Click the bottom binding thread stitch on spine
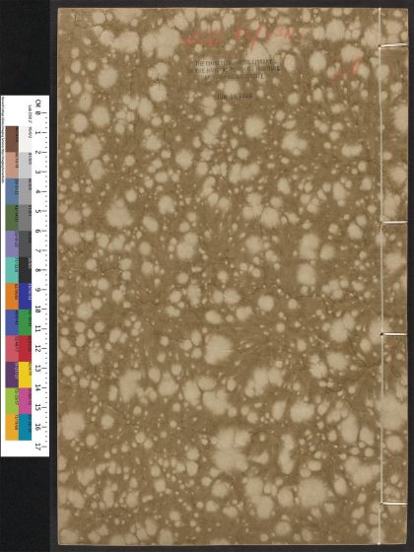This screenshot has height=552, width=414. 394,504
